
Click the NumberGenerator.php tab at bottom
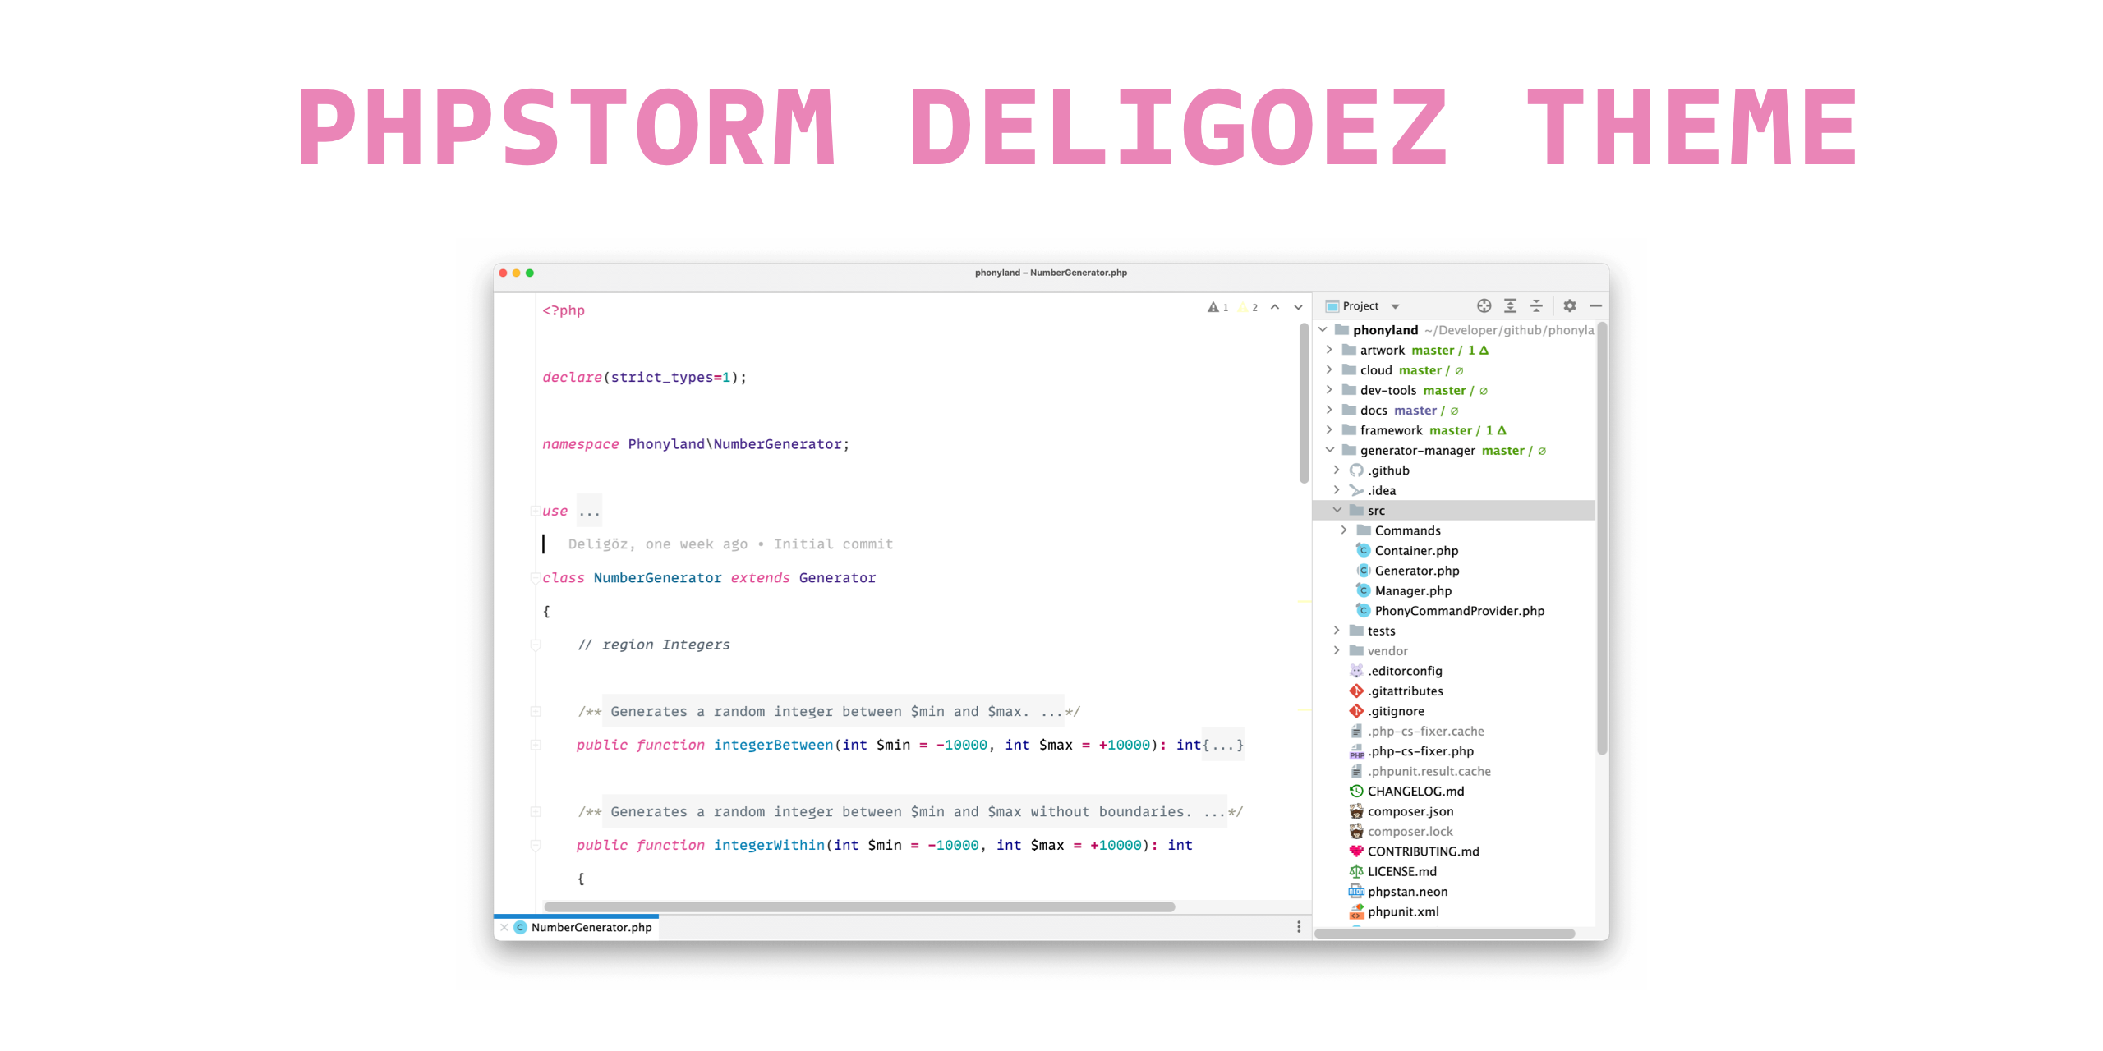click(x=596, y=926)
